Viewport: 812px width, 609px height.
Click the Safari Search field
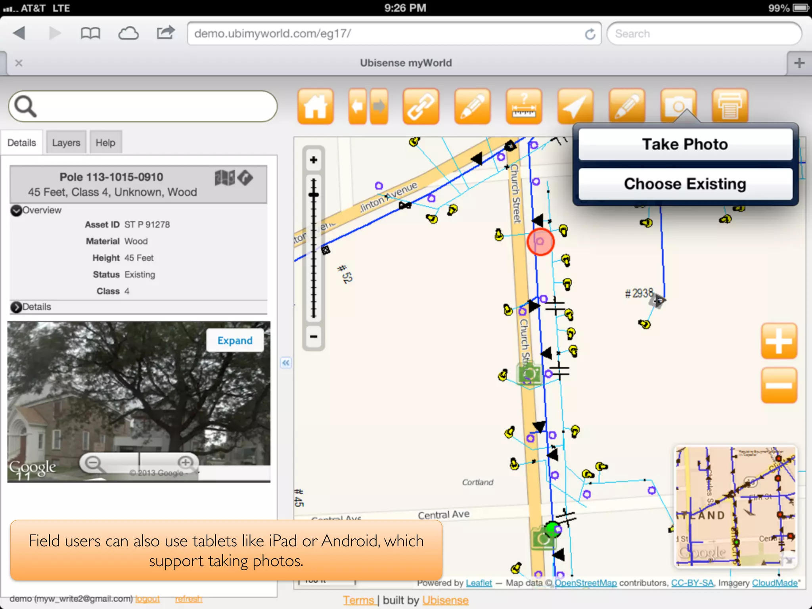pyautogui.click(x=704, y=34)
